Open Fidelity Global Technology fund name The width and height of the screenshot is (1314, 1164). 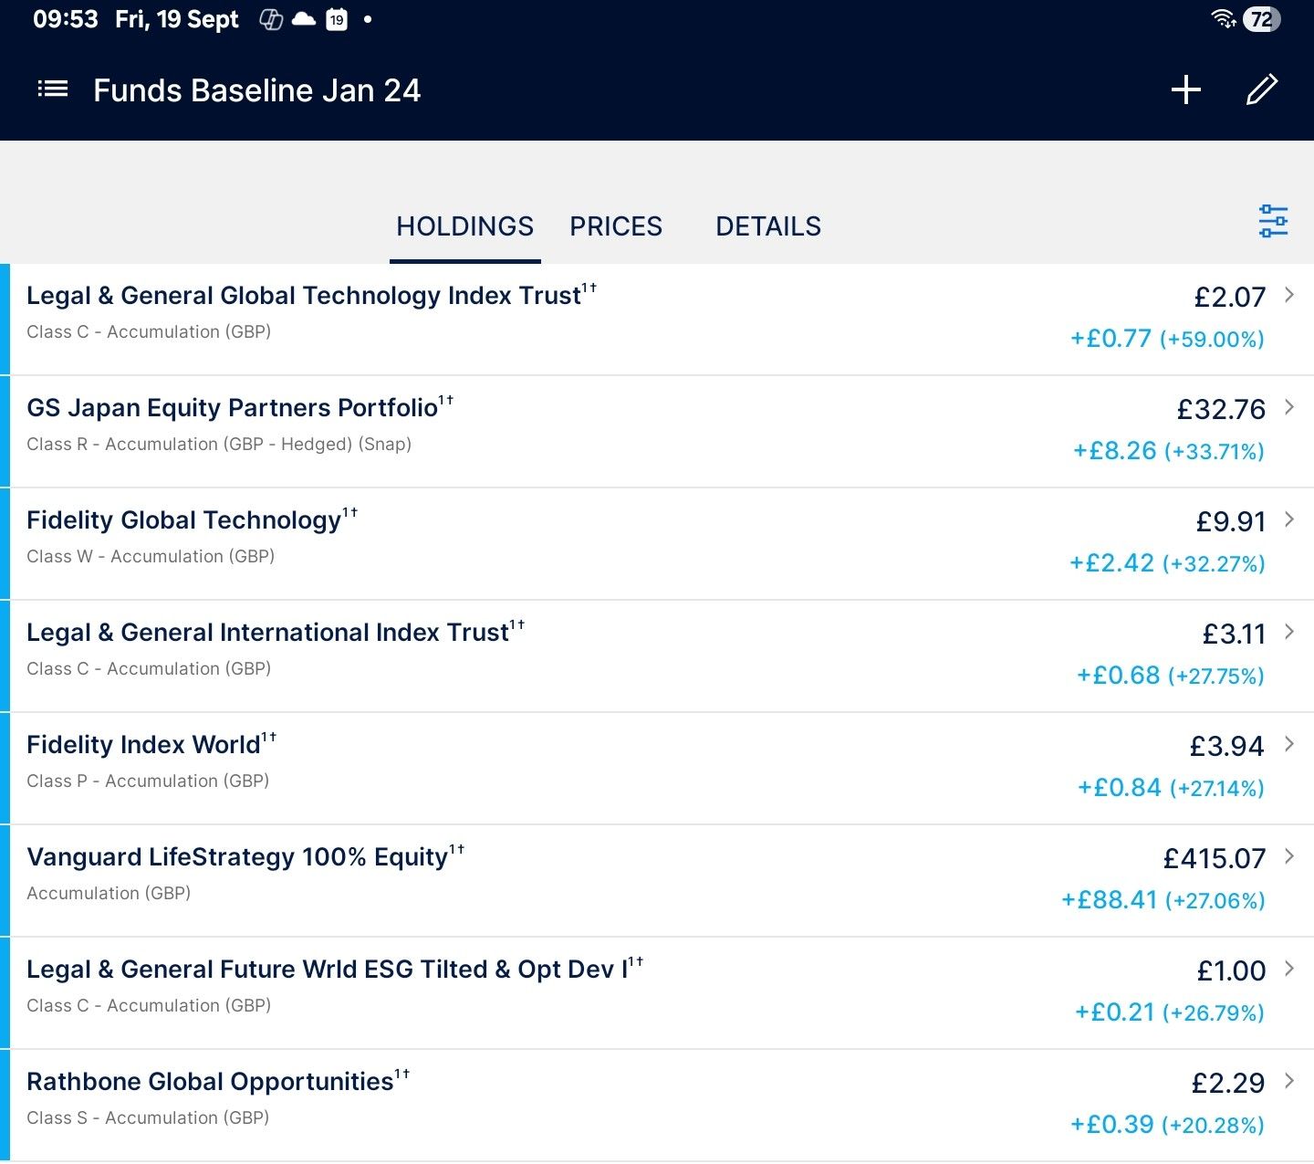point(183,520)
